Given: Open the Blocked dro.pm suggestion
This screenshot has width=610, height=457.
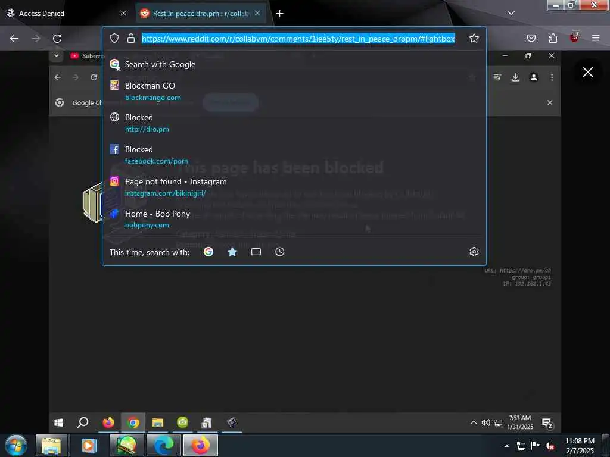Looking at the screenshot, I should [x=294, y=123].
